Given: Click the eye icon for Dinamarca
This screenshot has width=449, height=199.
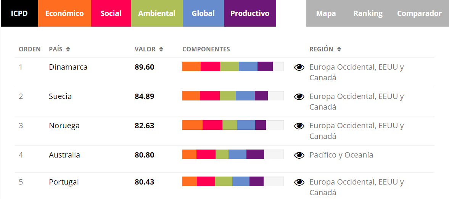Looking at the screenshot, I should click(x=299, y=67).
